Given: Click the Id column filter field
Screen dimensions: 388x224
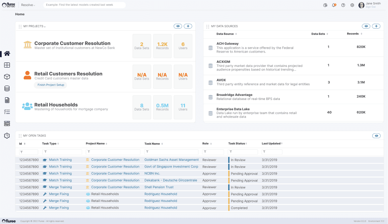Looking at the screenshot, I should [x=28, y=152].
